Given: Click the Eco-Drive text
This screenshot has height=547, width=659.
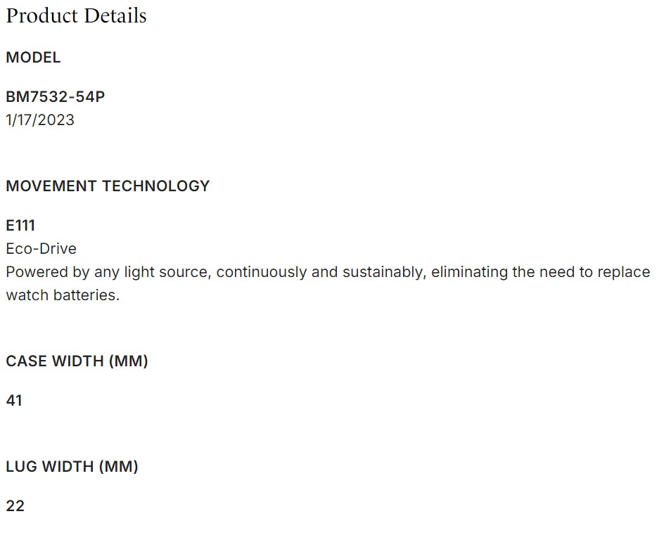Looking at the screenshot, I should point(41,249).
